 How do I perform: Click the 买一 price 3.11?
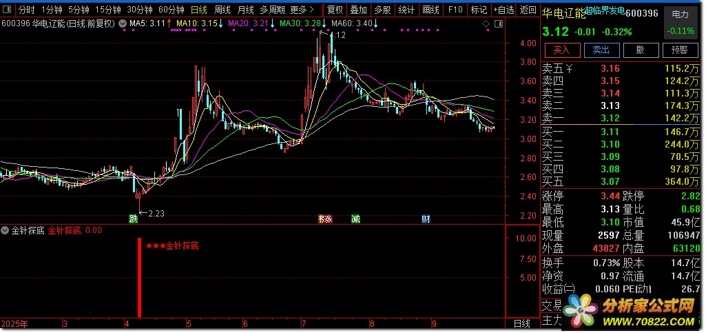pyautogui.click(x=612, y=132)
